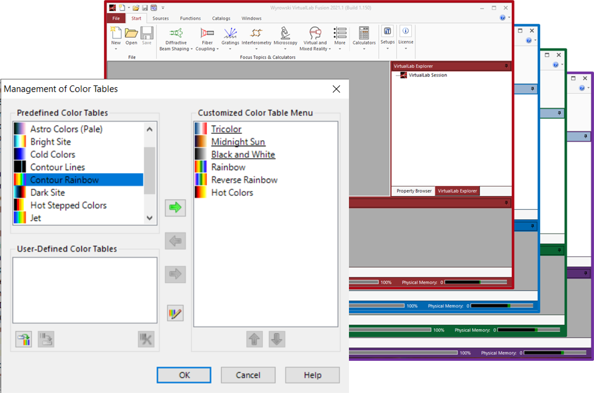Select the VirtualLab Explorer bottom tab
The image size is (594, 393).
pyautogui.click(x=457, y=191)
